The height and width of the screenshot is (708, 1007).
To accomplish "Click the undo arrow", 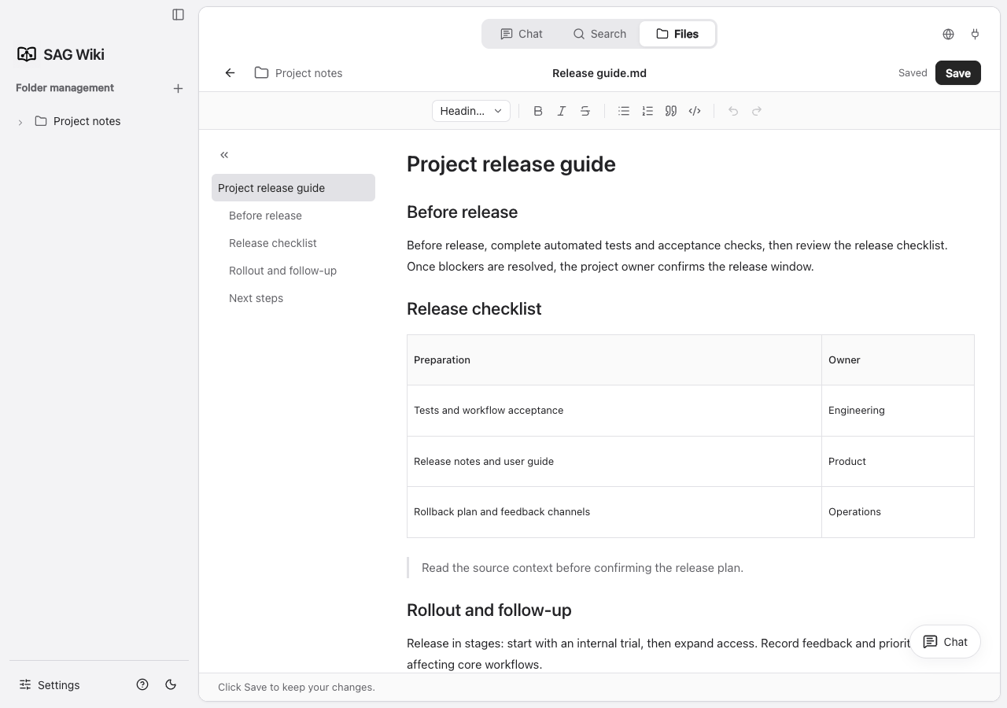I will tap(733, 111).
